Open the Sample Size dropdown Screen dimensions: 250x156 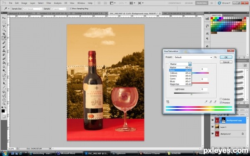[x=32, y=9]
